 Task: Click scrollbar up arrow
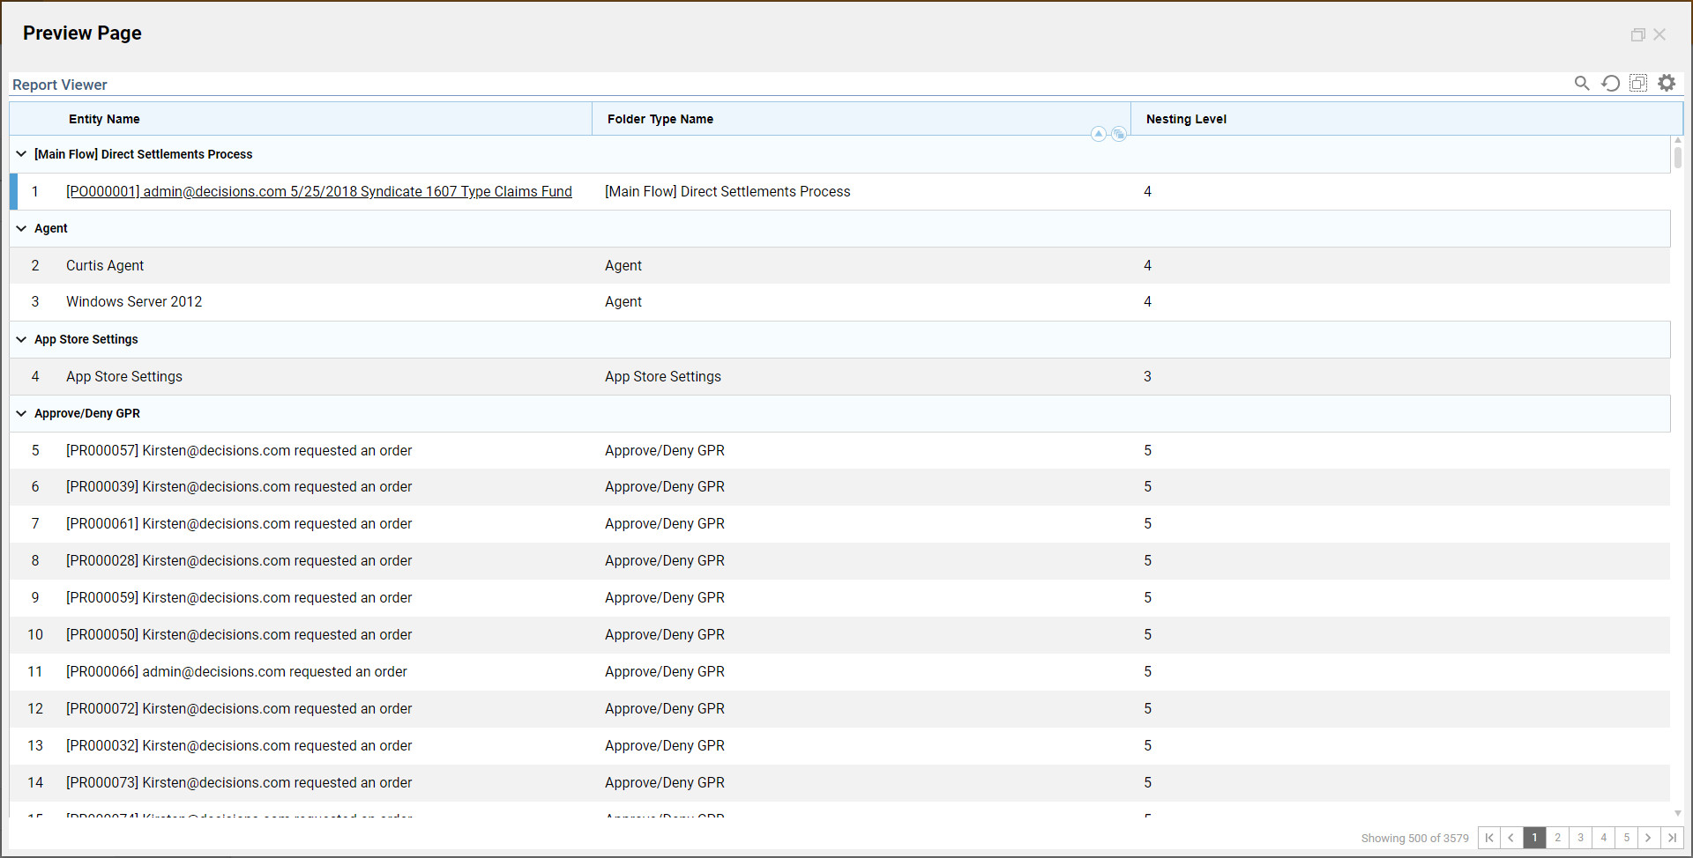point(1678,140)
